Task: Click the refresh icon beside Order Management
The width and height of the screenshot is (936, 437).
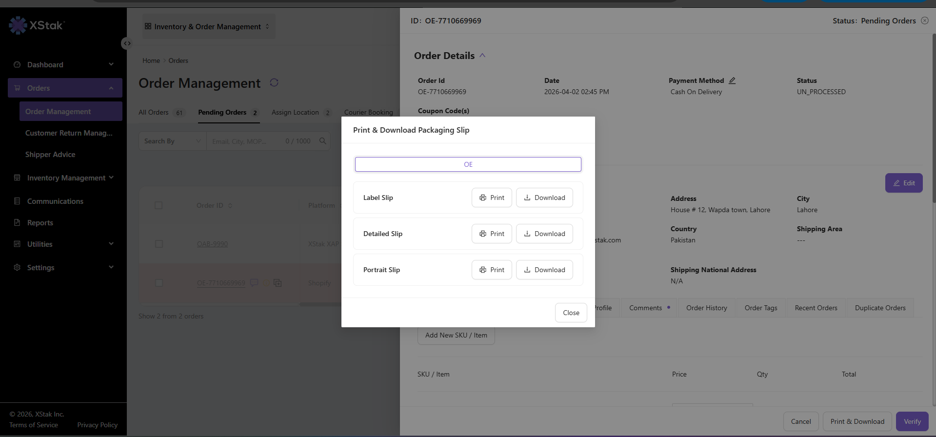Action: point(274,82)
